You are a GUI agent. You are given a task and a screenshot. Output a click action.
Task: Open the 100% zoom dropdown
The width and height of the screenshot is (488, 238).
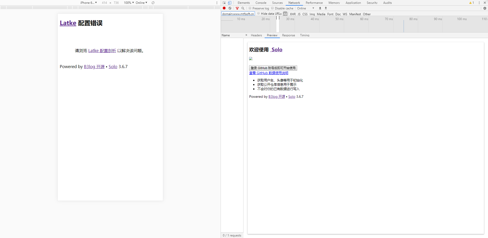coord(129,3)
